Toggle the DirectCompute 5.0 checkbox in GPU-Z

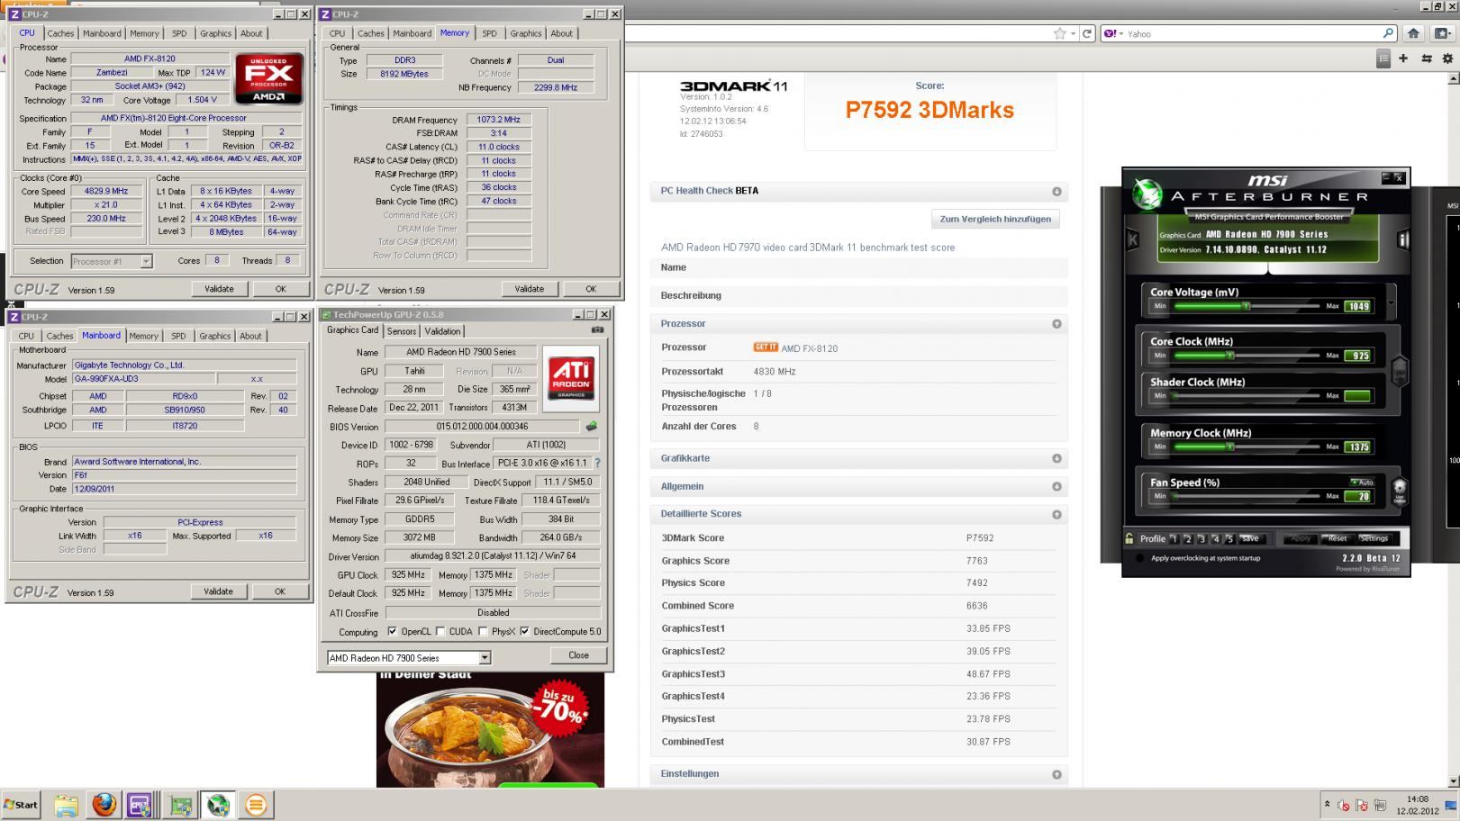click(524, 631)
